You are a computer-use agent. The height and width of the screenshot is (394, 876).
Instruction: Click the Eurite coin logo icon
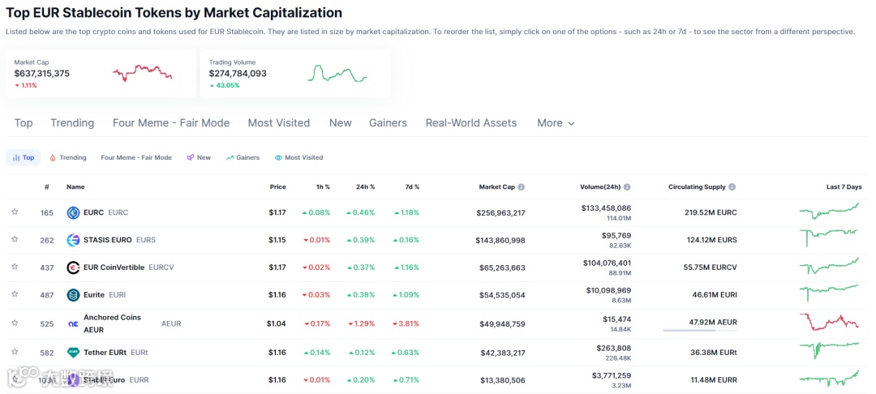point(73,295)
